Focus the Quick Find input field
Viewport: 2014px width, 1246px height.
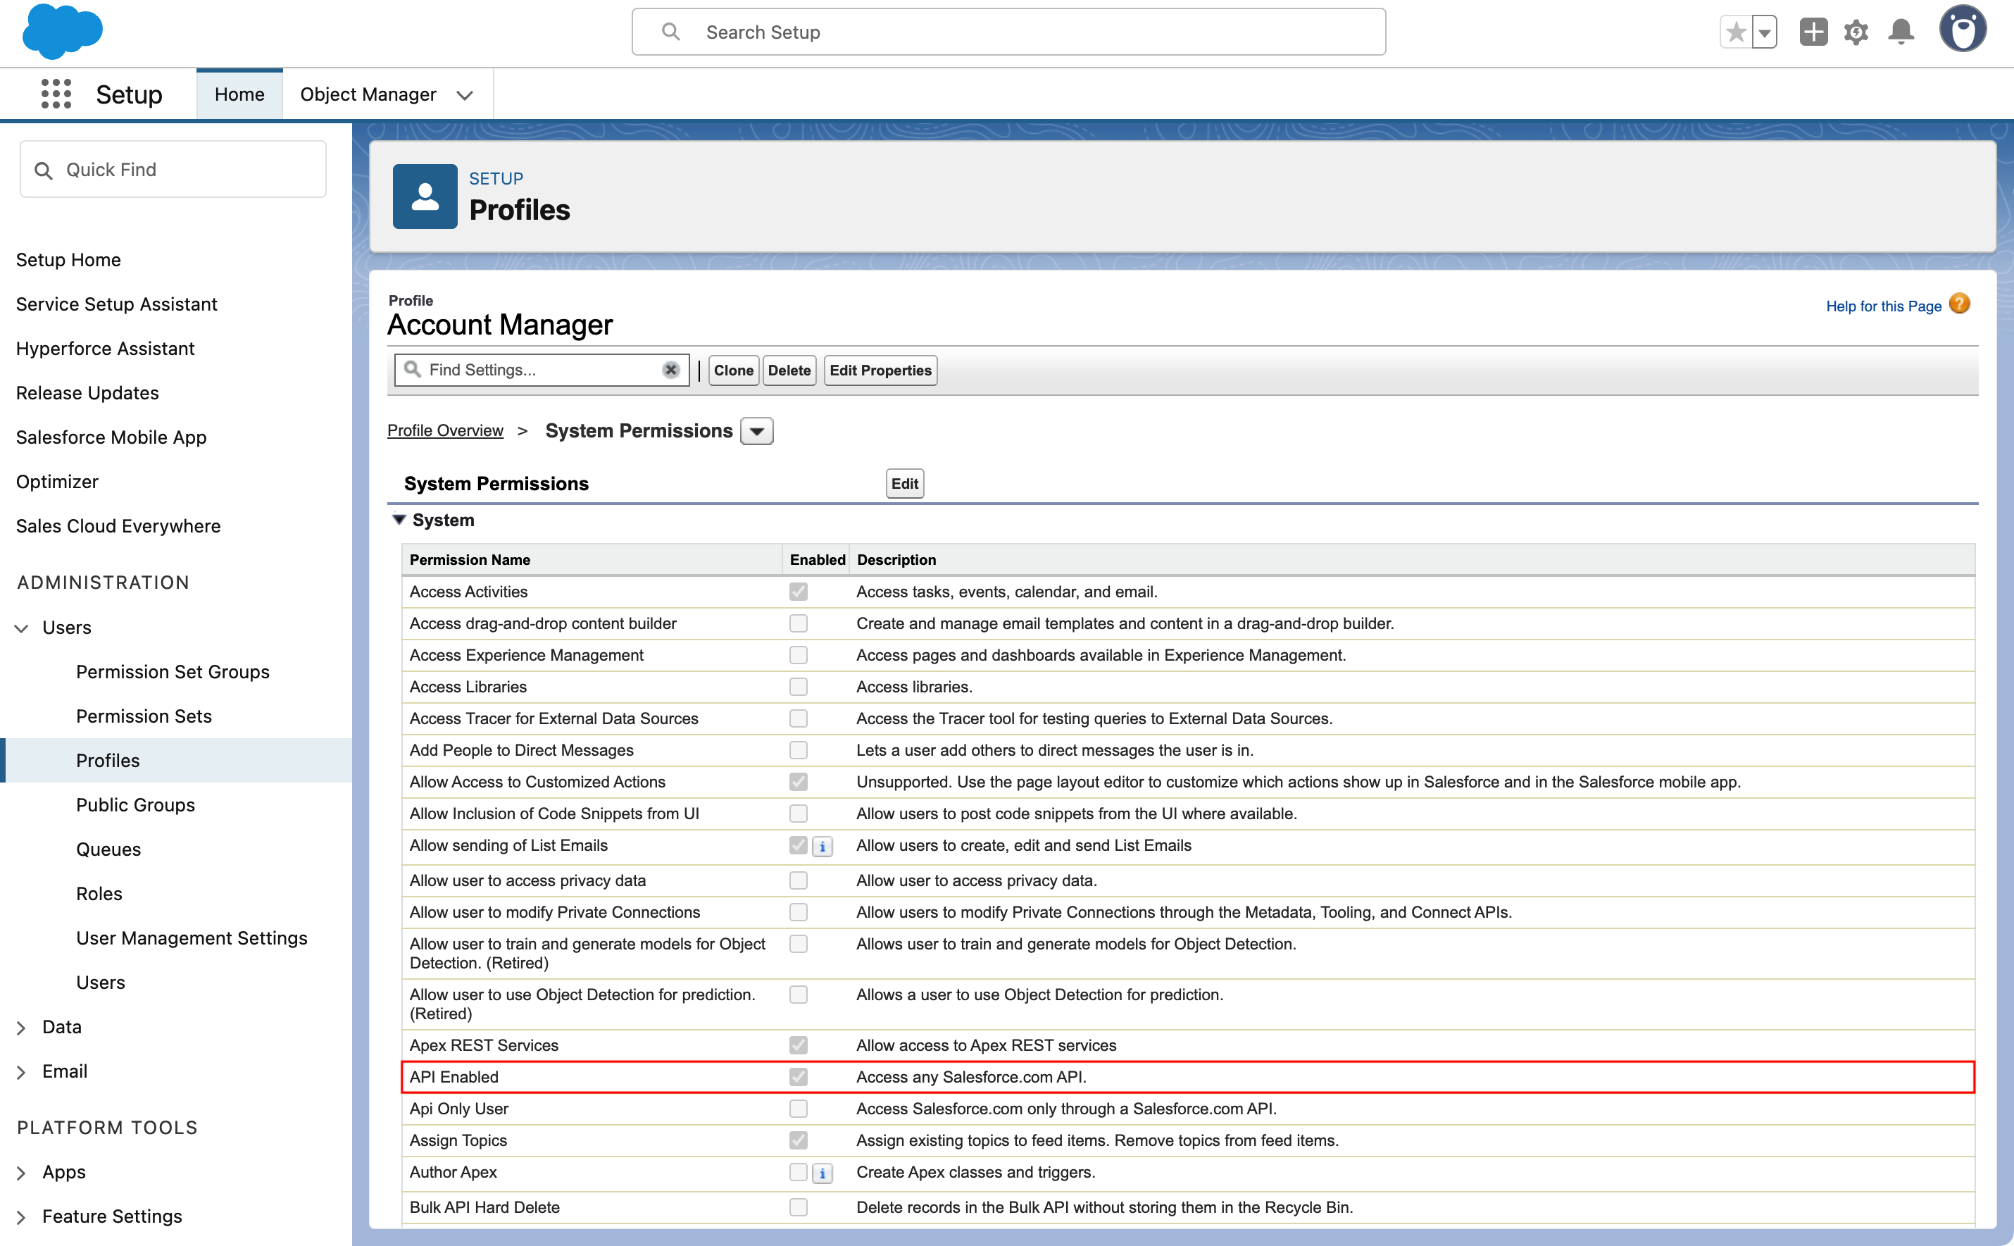[x=173, y=170]
